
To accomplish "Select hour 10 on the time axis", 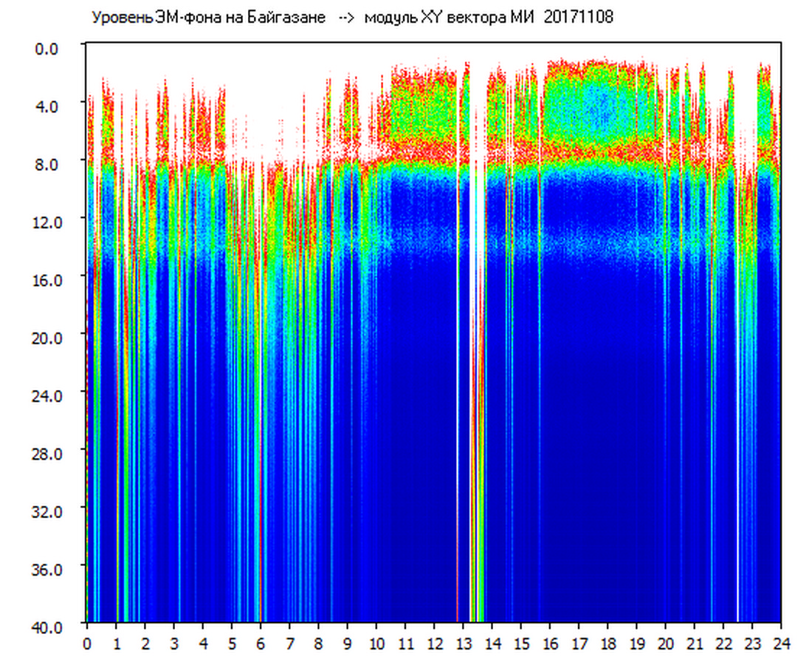I will pos(376,643).
